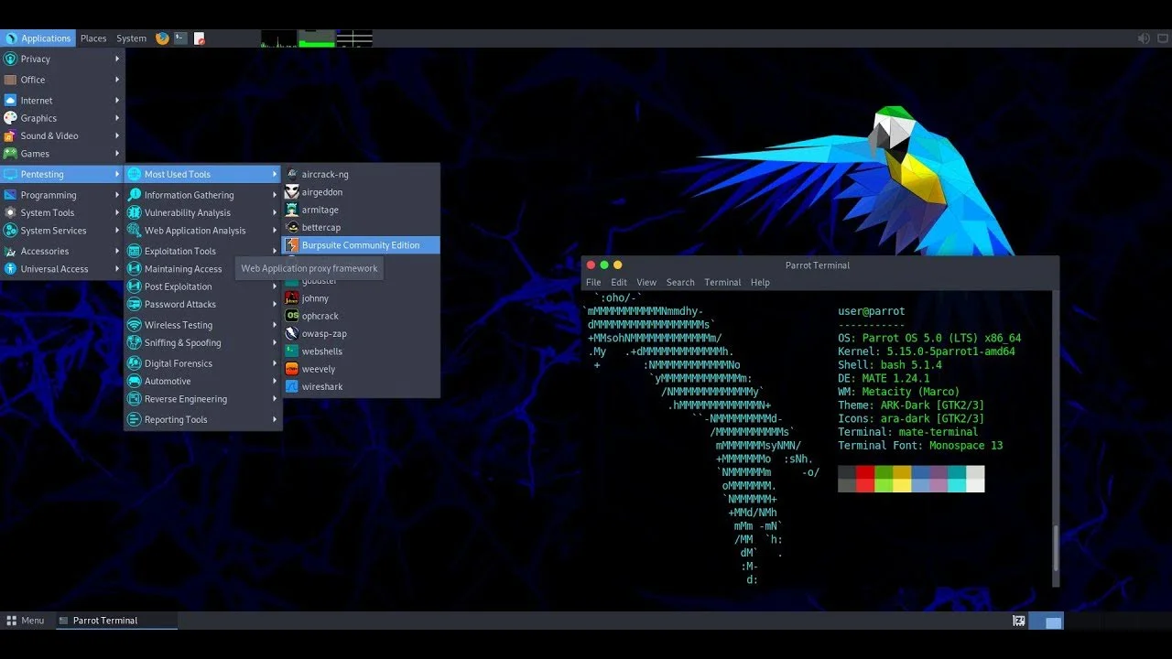Click the workspace switcher in bottom panel

click(1047, 621)
